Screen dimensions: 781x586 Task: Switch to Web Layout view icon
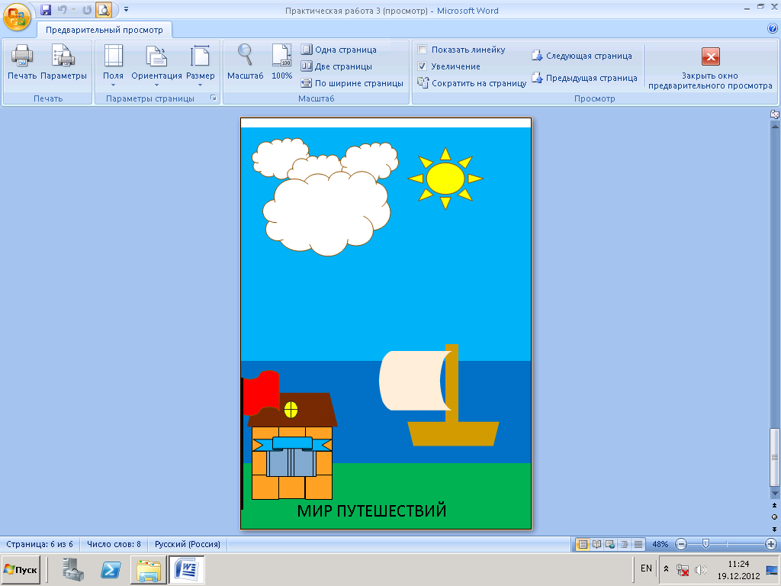610,544
